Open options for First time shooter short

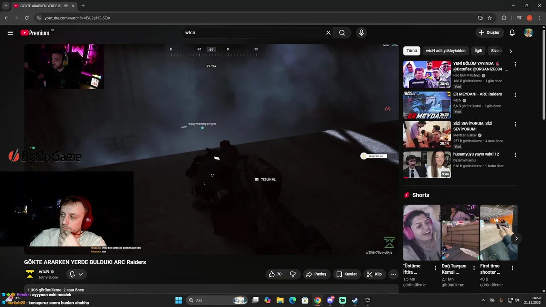click(512, 268)
